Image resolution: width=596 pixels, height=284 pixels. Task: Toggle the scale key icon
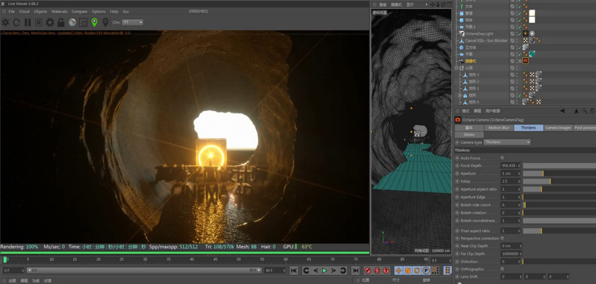407,271
